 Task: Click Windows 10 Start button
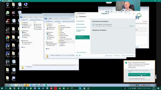[2, 88]
